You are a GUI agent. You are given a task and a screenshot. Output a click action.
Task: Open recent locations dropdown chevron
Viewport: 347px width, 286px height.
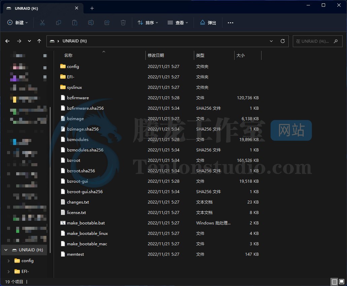(x=29, y=41)
